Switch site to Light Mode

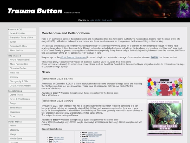(95, 20)
